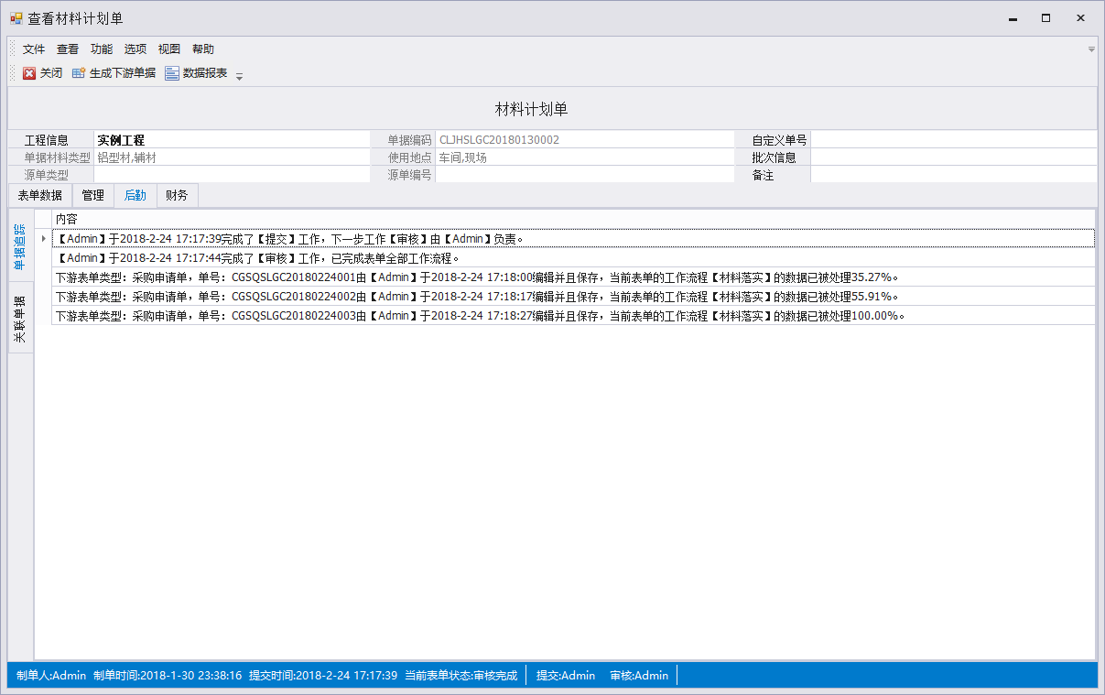This screenshot has height=695, width=1105.
Task: Open the 功能 menu
Action: click(x=102, y=49)
